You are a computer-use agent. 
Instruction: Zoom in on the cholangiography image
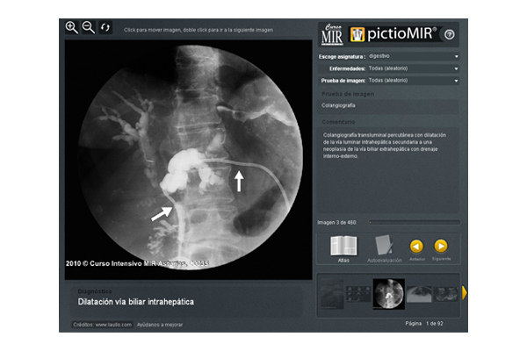point(72,27)
